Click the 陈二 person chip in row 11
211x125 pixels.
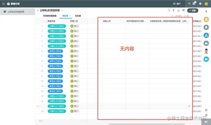(x=75, y=76)
